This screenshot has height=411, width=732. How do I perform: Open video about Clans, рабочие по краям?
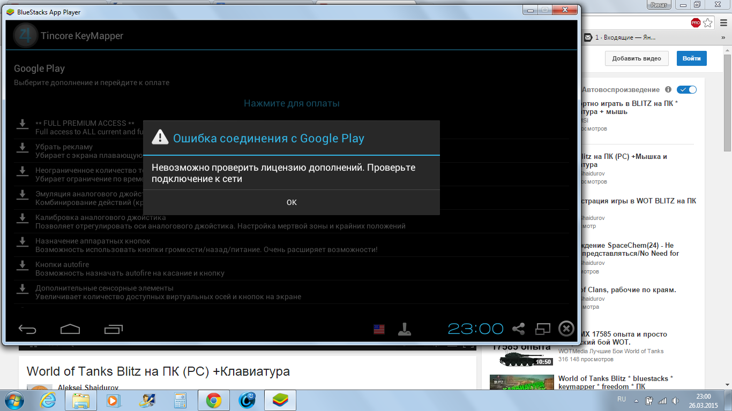click(x=629, y=290)
